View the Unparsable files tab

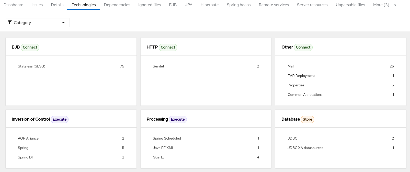point(350,5)
